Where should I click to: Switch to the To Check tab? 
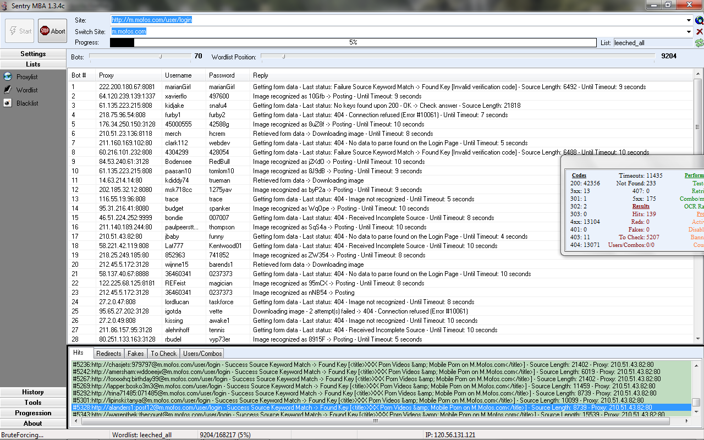pyautogui.click(x=164, y=354)
